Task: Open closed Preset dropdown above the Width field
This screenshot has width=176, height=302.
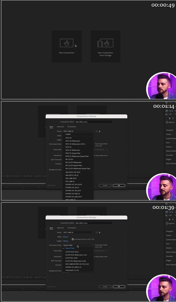Action: [x=78, y=232]
